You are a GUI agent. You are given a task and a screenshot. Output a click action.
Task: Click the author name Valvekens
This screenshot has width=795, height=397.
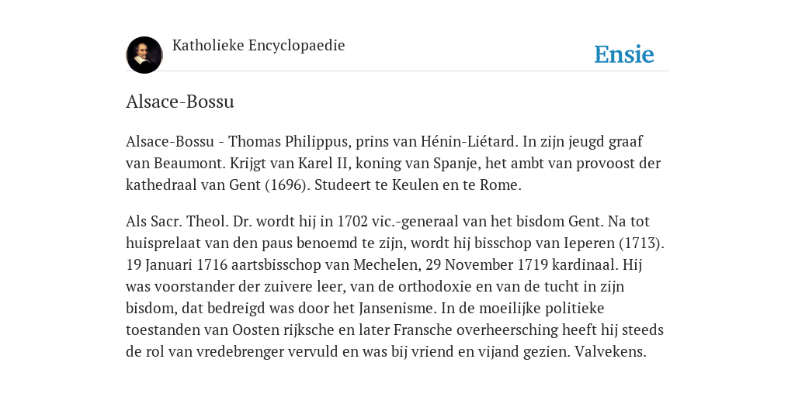click(610, 351)
